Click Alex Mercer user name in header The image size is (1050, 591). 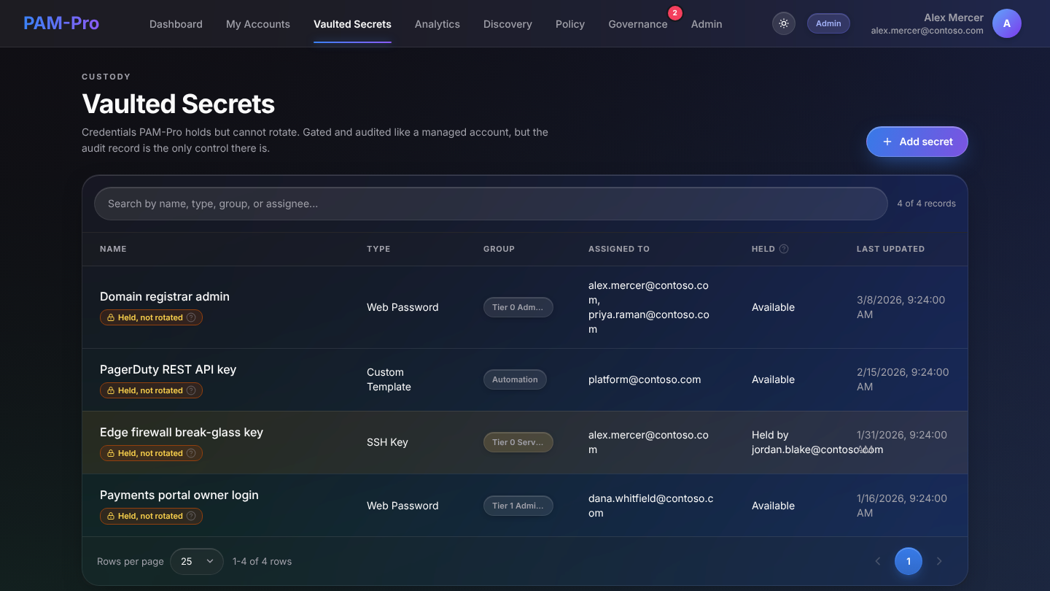tap(954, 18)
